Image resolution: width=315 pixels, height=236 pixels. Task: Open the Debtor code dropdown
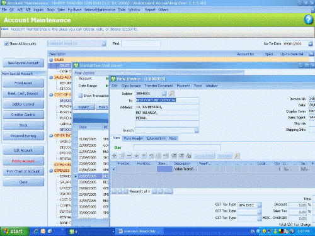pyautogui.click(x=164, y=94)
